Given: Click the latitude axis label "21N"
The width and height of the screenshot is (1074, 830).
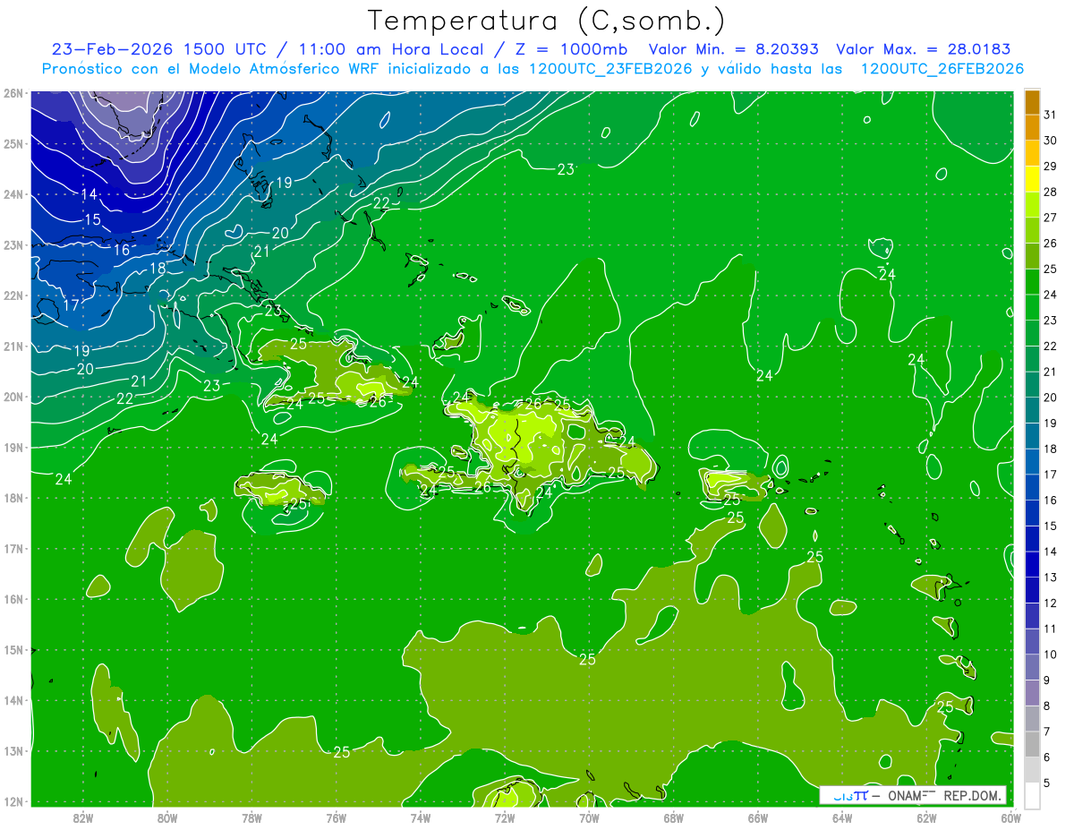Looking at the screenshot, I should pos(13,347).
